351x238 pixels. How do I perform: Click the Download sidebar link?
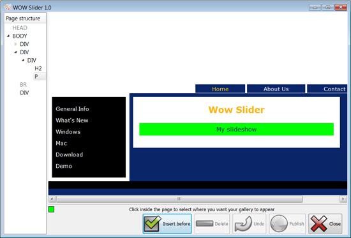tap(69, 154)
